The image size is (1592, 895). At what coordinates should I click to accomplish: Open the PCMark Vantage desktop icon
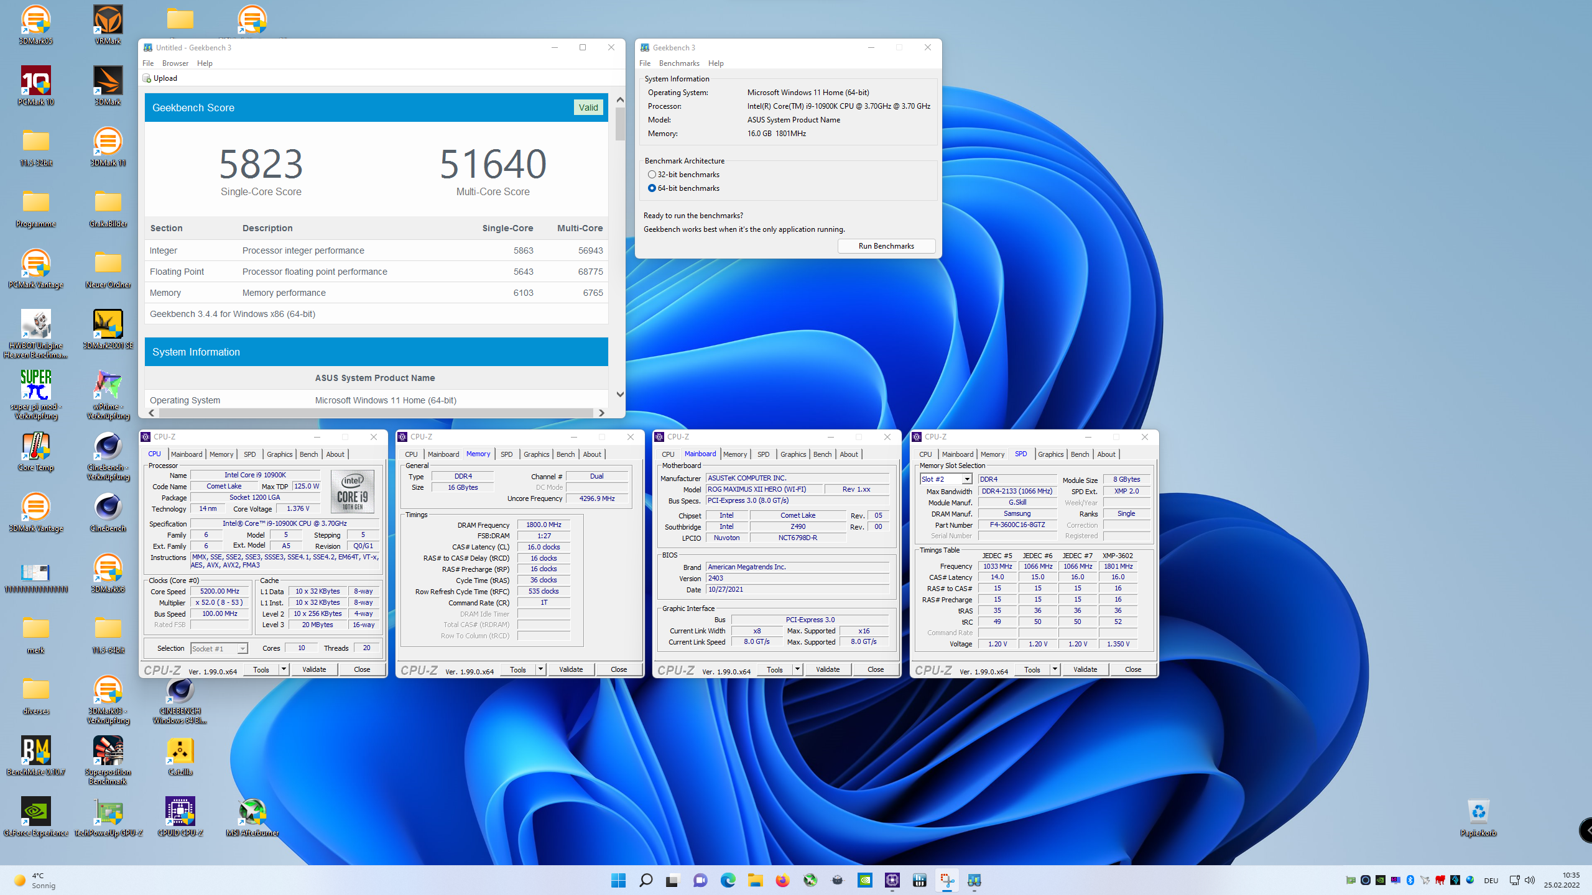point(35,268)
